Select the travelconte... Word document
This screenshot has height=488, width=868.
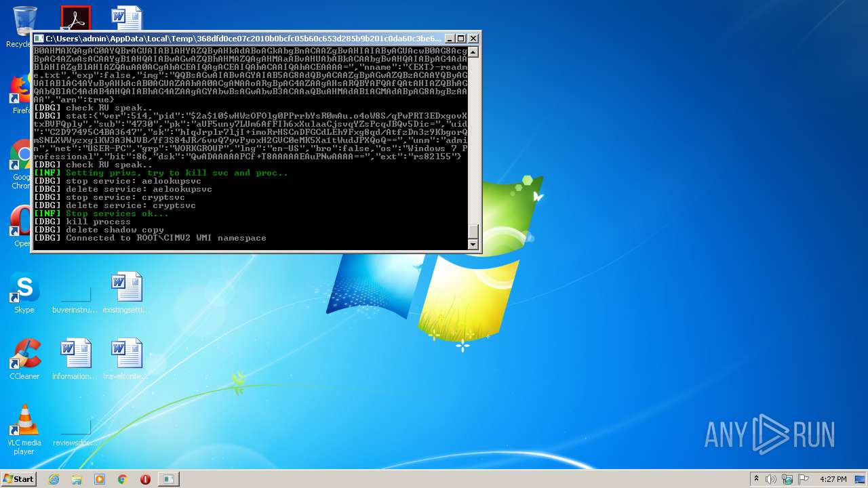(126, 359)
